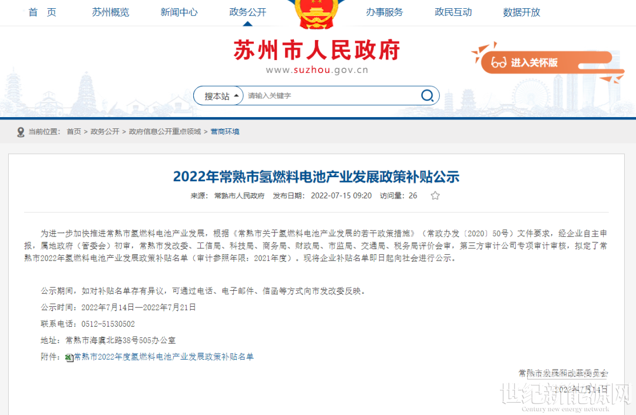Click the attachment file icon before 常熟市2022年度

(x=69, y=357)
